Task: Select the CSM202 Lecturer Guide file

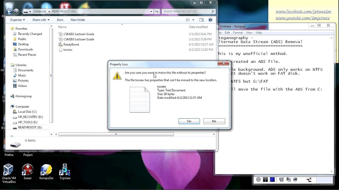Action: (79, 34)
